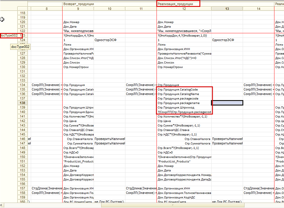Select column header 11
Image resolution: width=284 pixels, height=208 pixels.
click(x=141, y=9)
